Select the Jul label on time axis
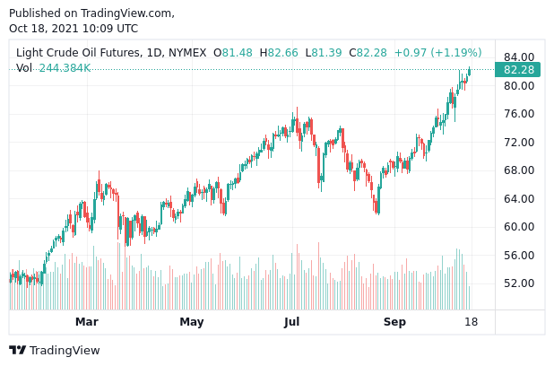The image size is (554, 366). point(292,322)
